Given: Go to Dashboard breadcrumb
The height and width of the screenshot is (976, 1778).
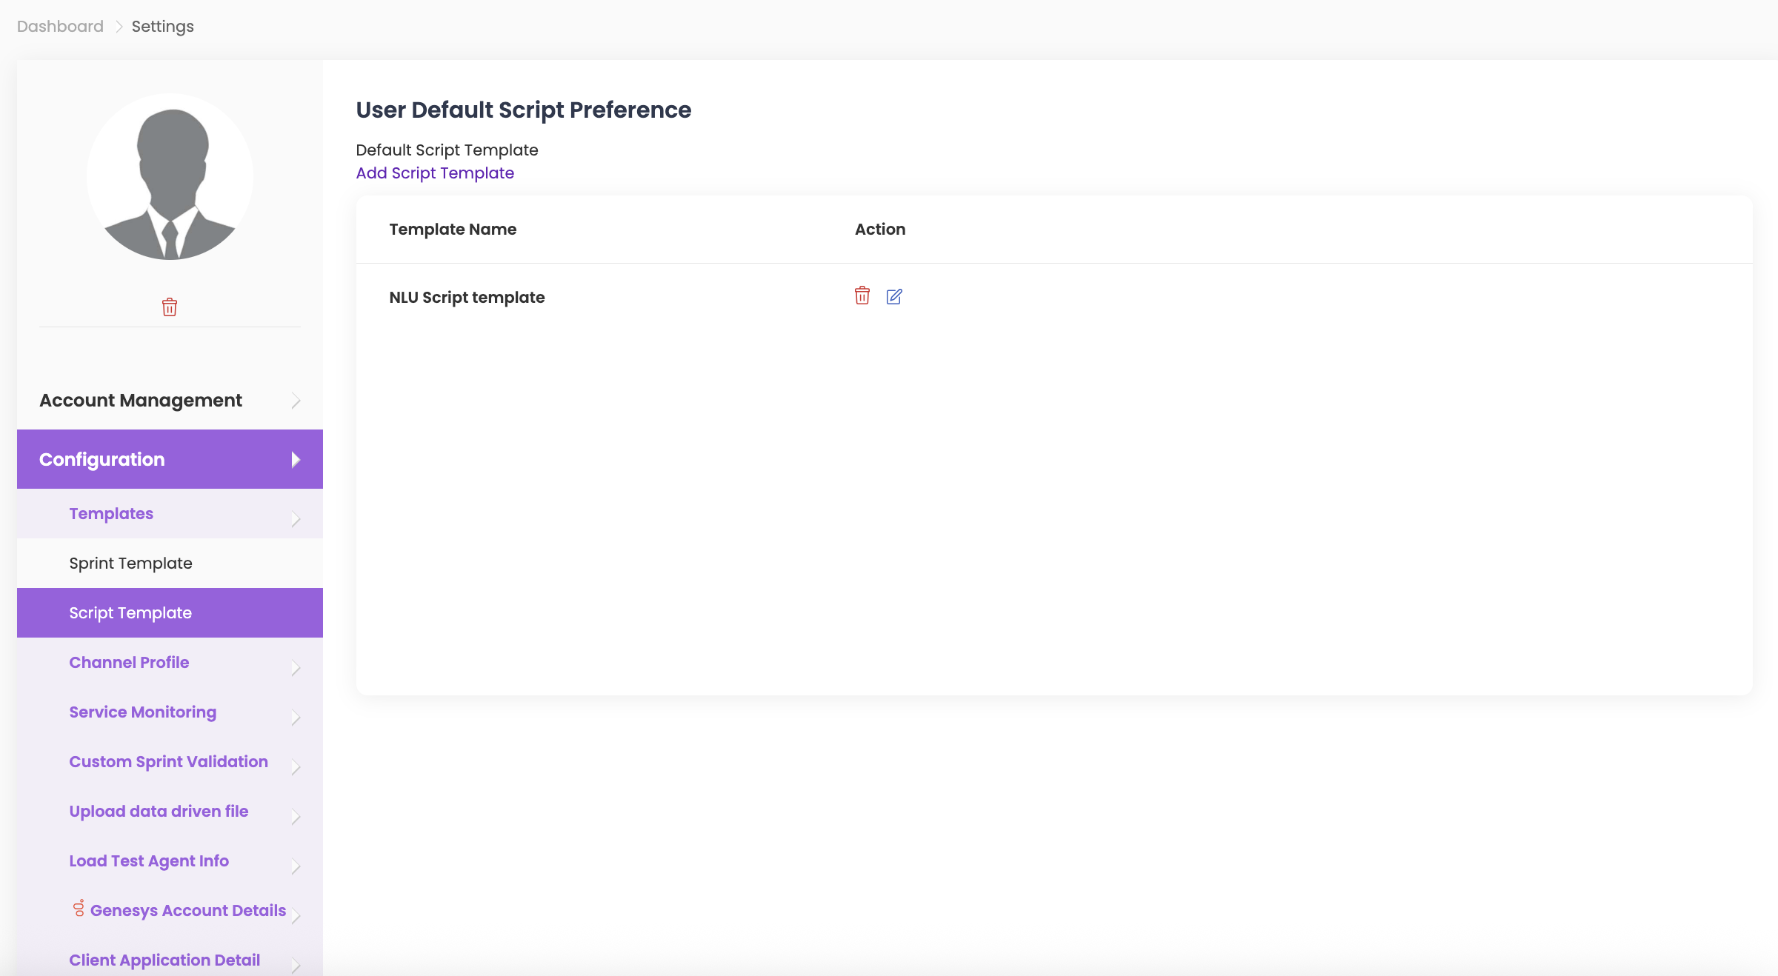Looking at the screenshot, I should click(60, 27).
